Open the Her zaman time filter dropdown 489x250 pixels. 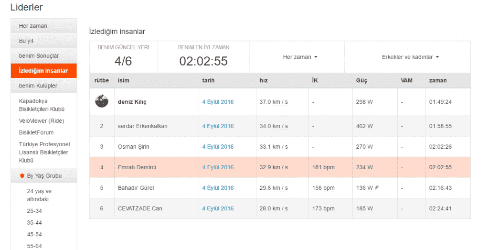coord(300,57)
